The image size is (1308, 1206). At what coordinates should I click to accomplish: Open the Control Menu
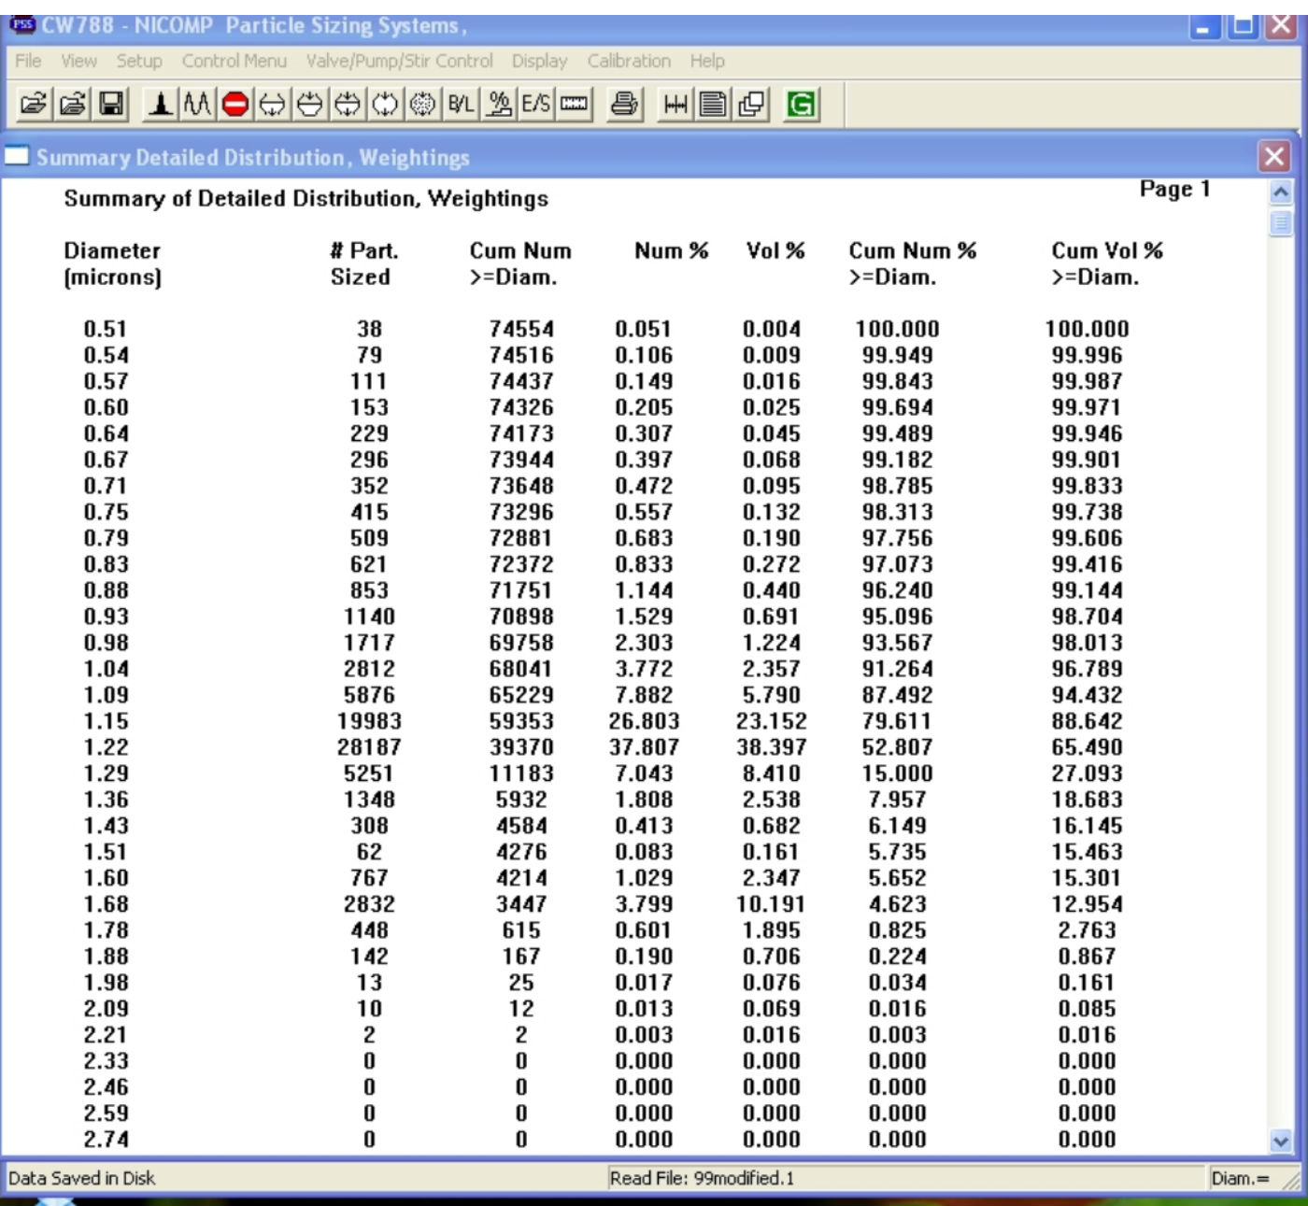coord(234,61)
